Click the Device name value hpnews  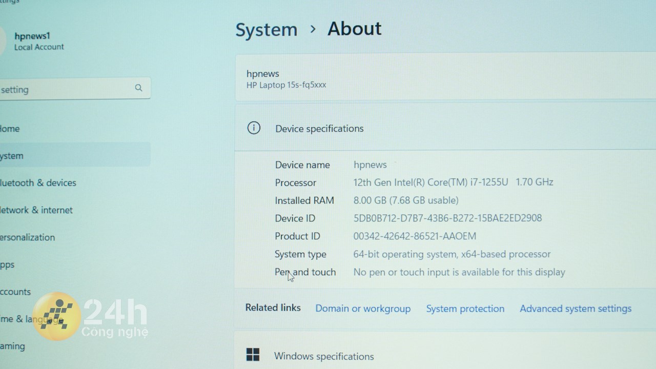[370, 165]
